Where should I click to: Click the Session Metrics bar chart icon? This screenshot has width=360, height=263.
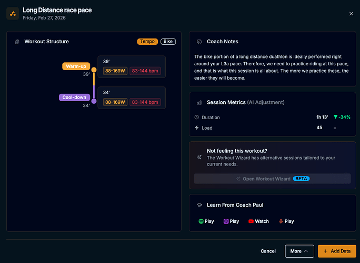tap(199, 103)
